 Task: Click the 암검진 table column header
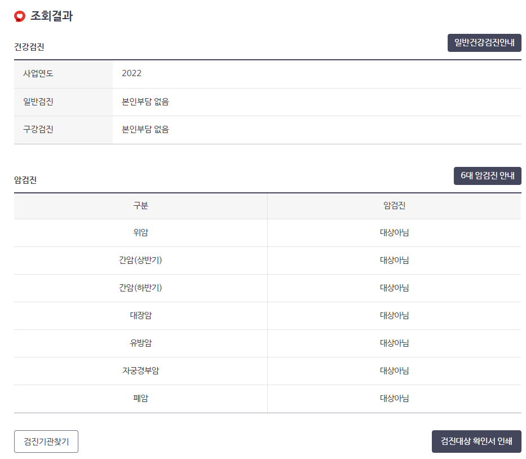[x=394, y=206]
